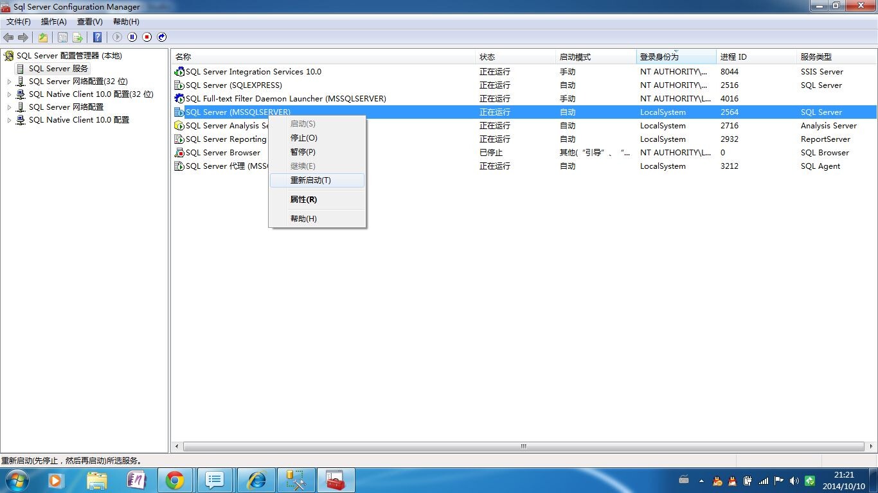Click the SQL Server Browser service icon
Image resolution: width=878 pixels, height=493 pixels.
pos(179,153)
